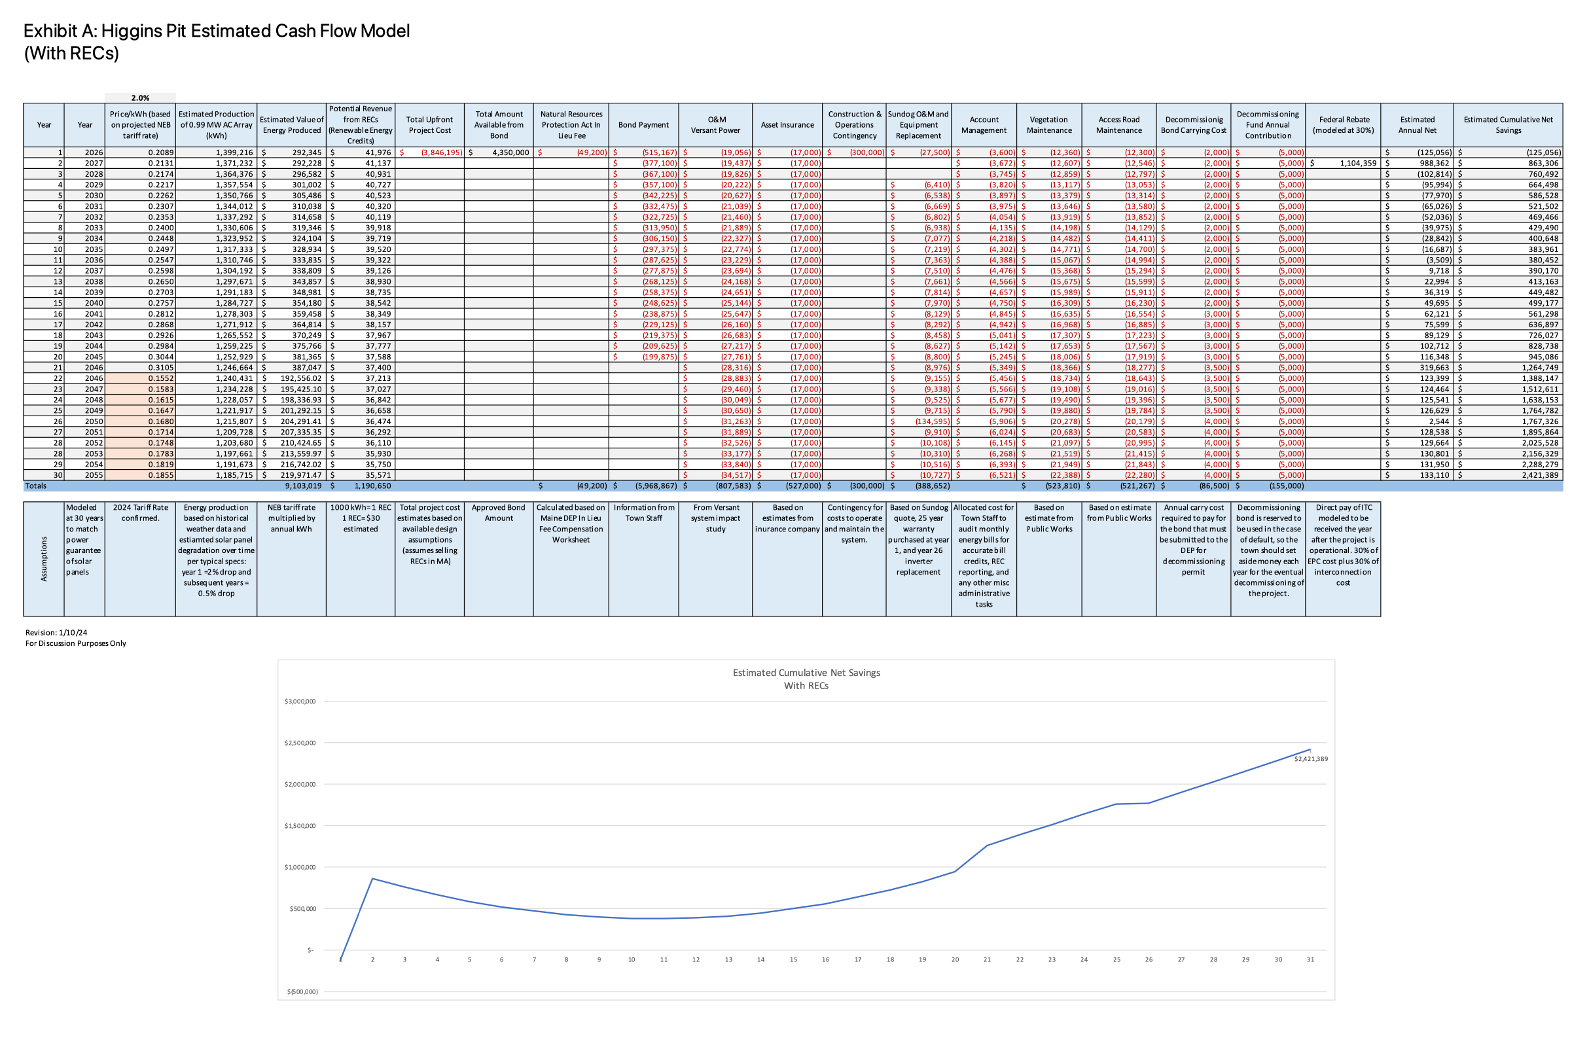This screenshot has height=1051, width=1589.
Task: Select the Approved Bond Amount assumption cell
Action: pyautogui.click(x=499, y=513)
